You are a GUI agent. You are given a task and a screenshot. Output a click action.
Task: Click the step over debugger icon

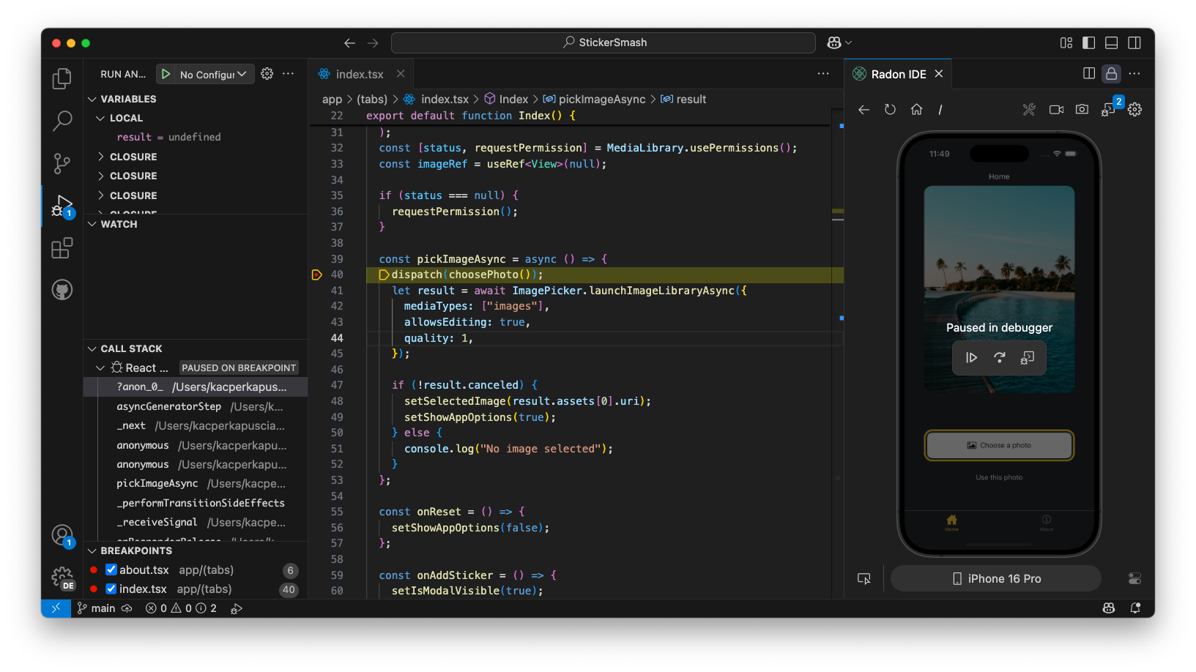(999, 358)
